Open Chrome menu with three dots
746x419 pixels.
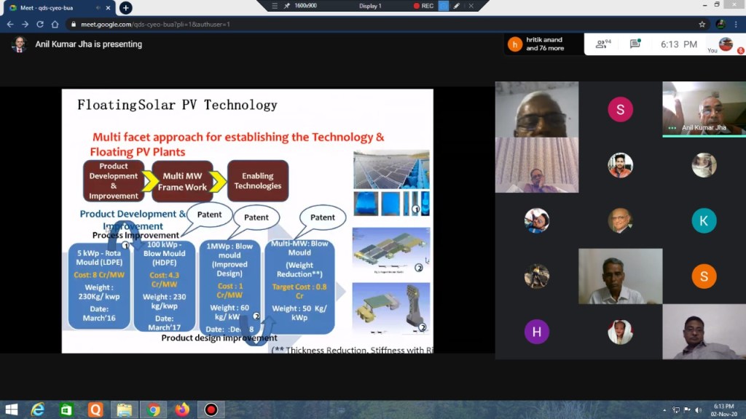[737, 24]
